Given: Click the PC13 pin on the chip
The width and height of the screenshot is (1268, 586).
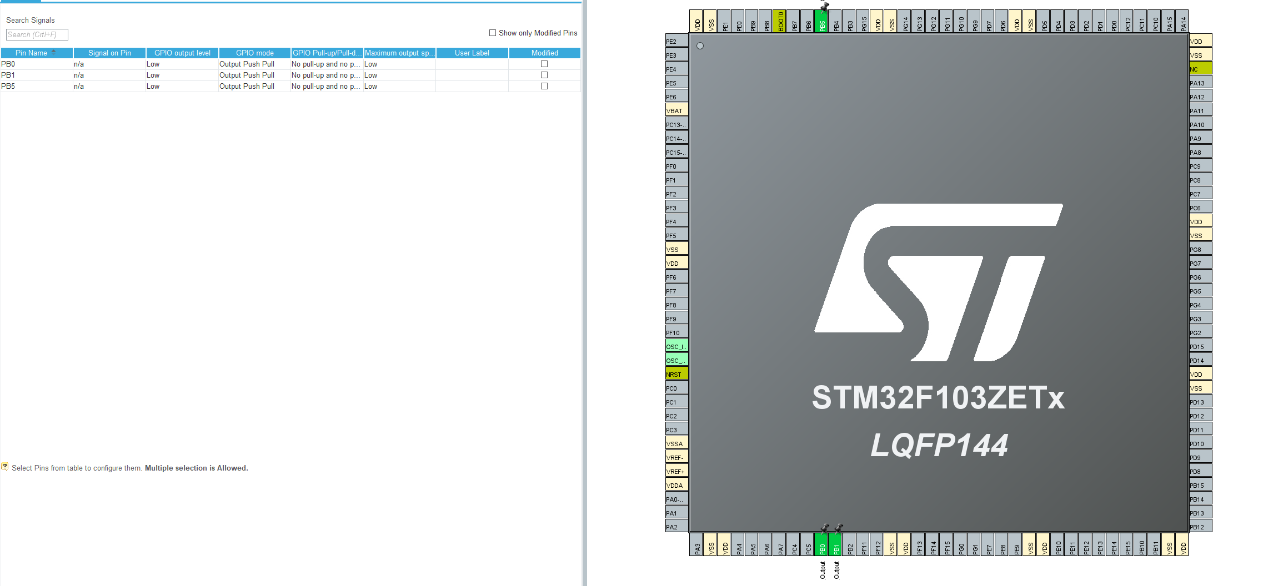Looking at the screenshot, I should pos(676,124).
